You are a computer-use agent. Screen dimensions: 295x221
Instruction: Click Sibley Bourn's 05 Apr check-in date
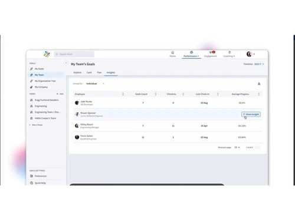(204, 126)
